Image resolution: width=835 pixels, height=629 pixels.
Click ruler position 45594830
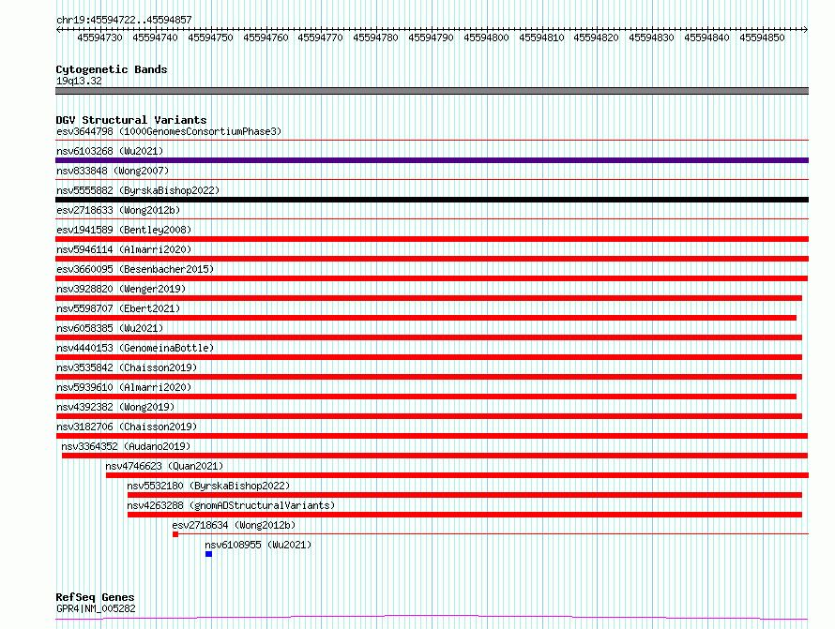(x=651, y=37)
